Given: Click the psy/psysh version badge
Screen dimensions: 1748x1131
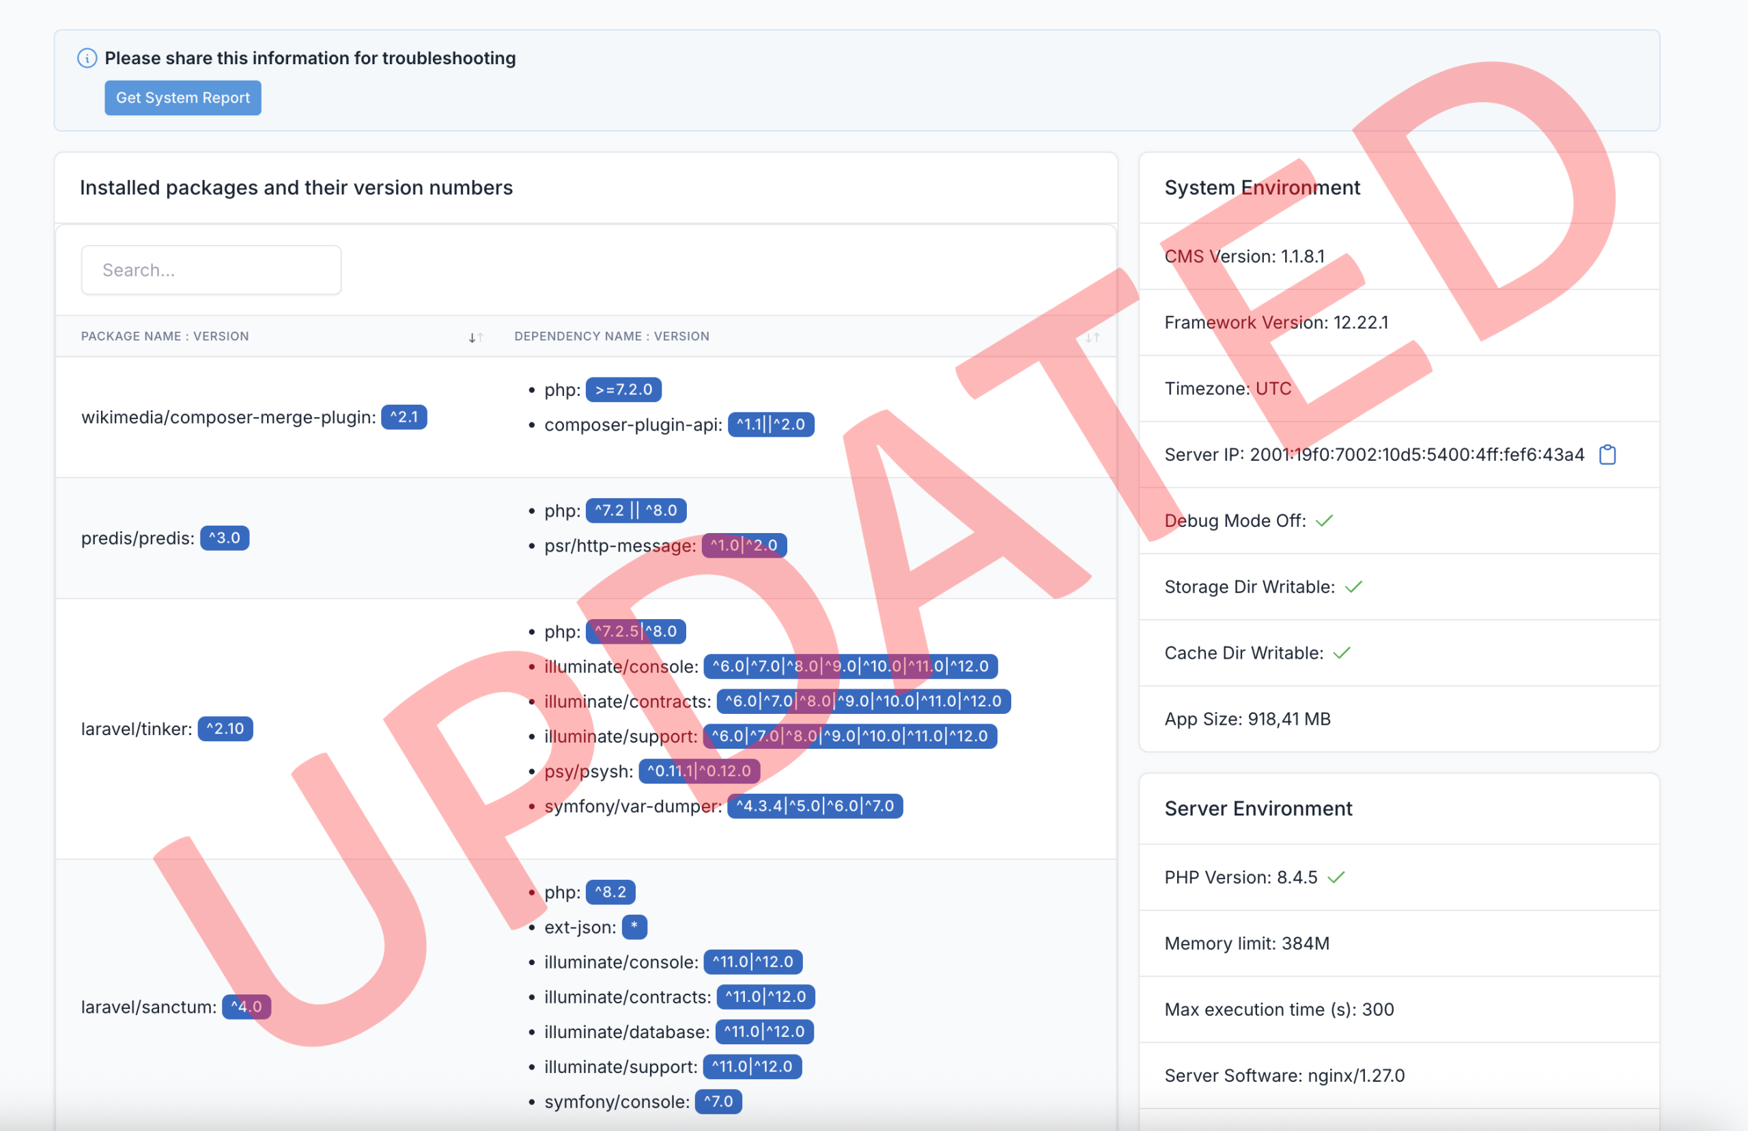Looking at the screenshot, I should tap(699, 771).
